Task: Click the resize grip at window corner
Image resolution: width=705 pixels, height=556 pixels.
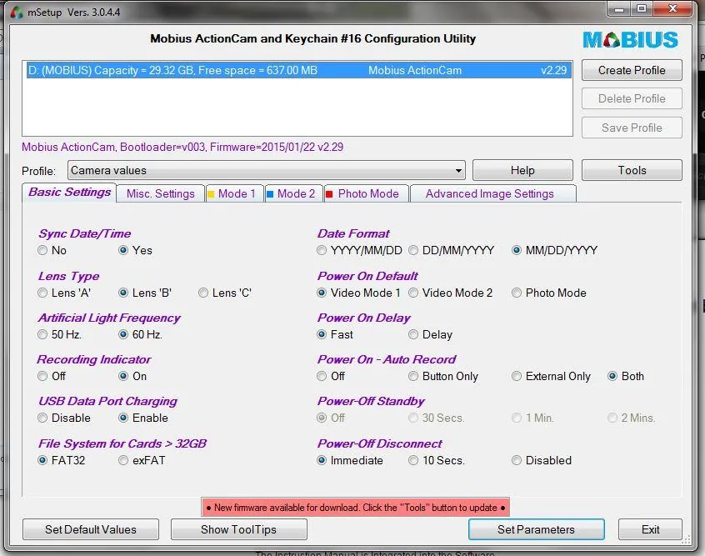Action: [x=686, y=539]
